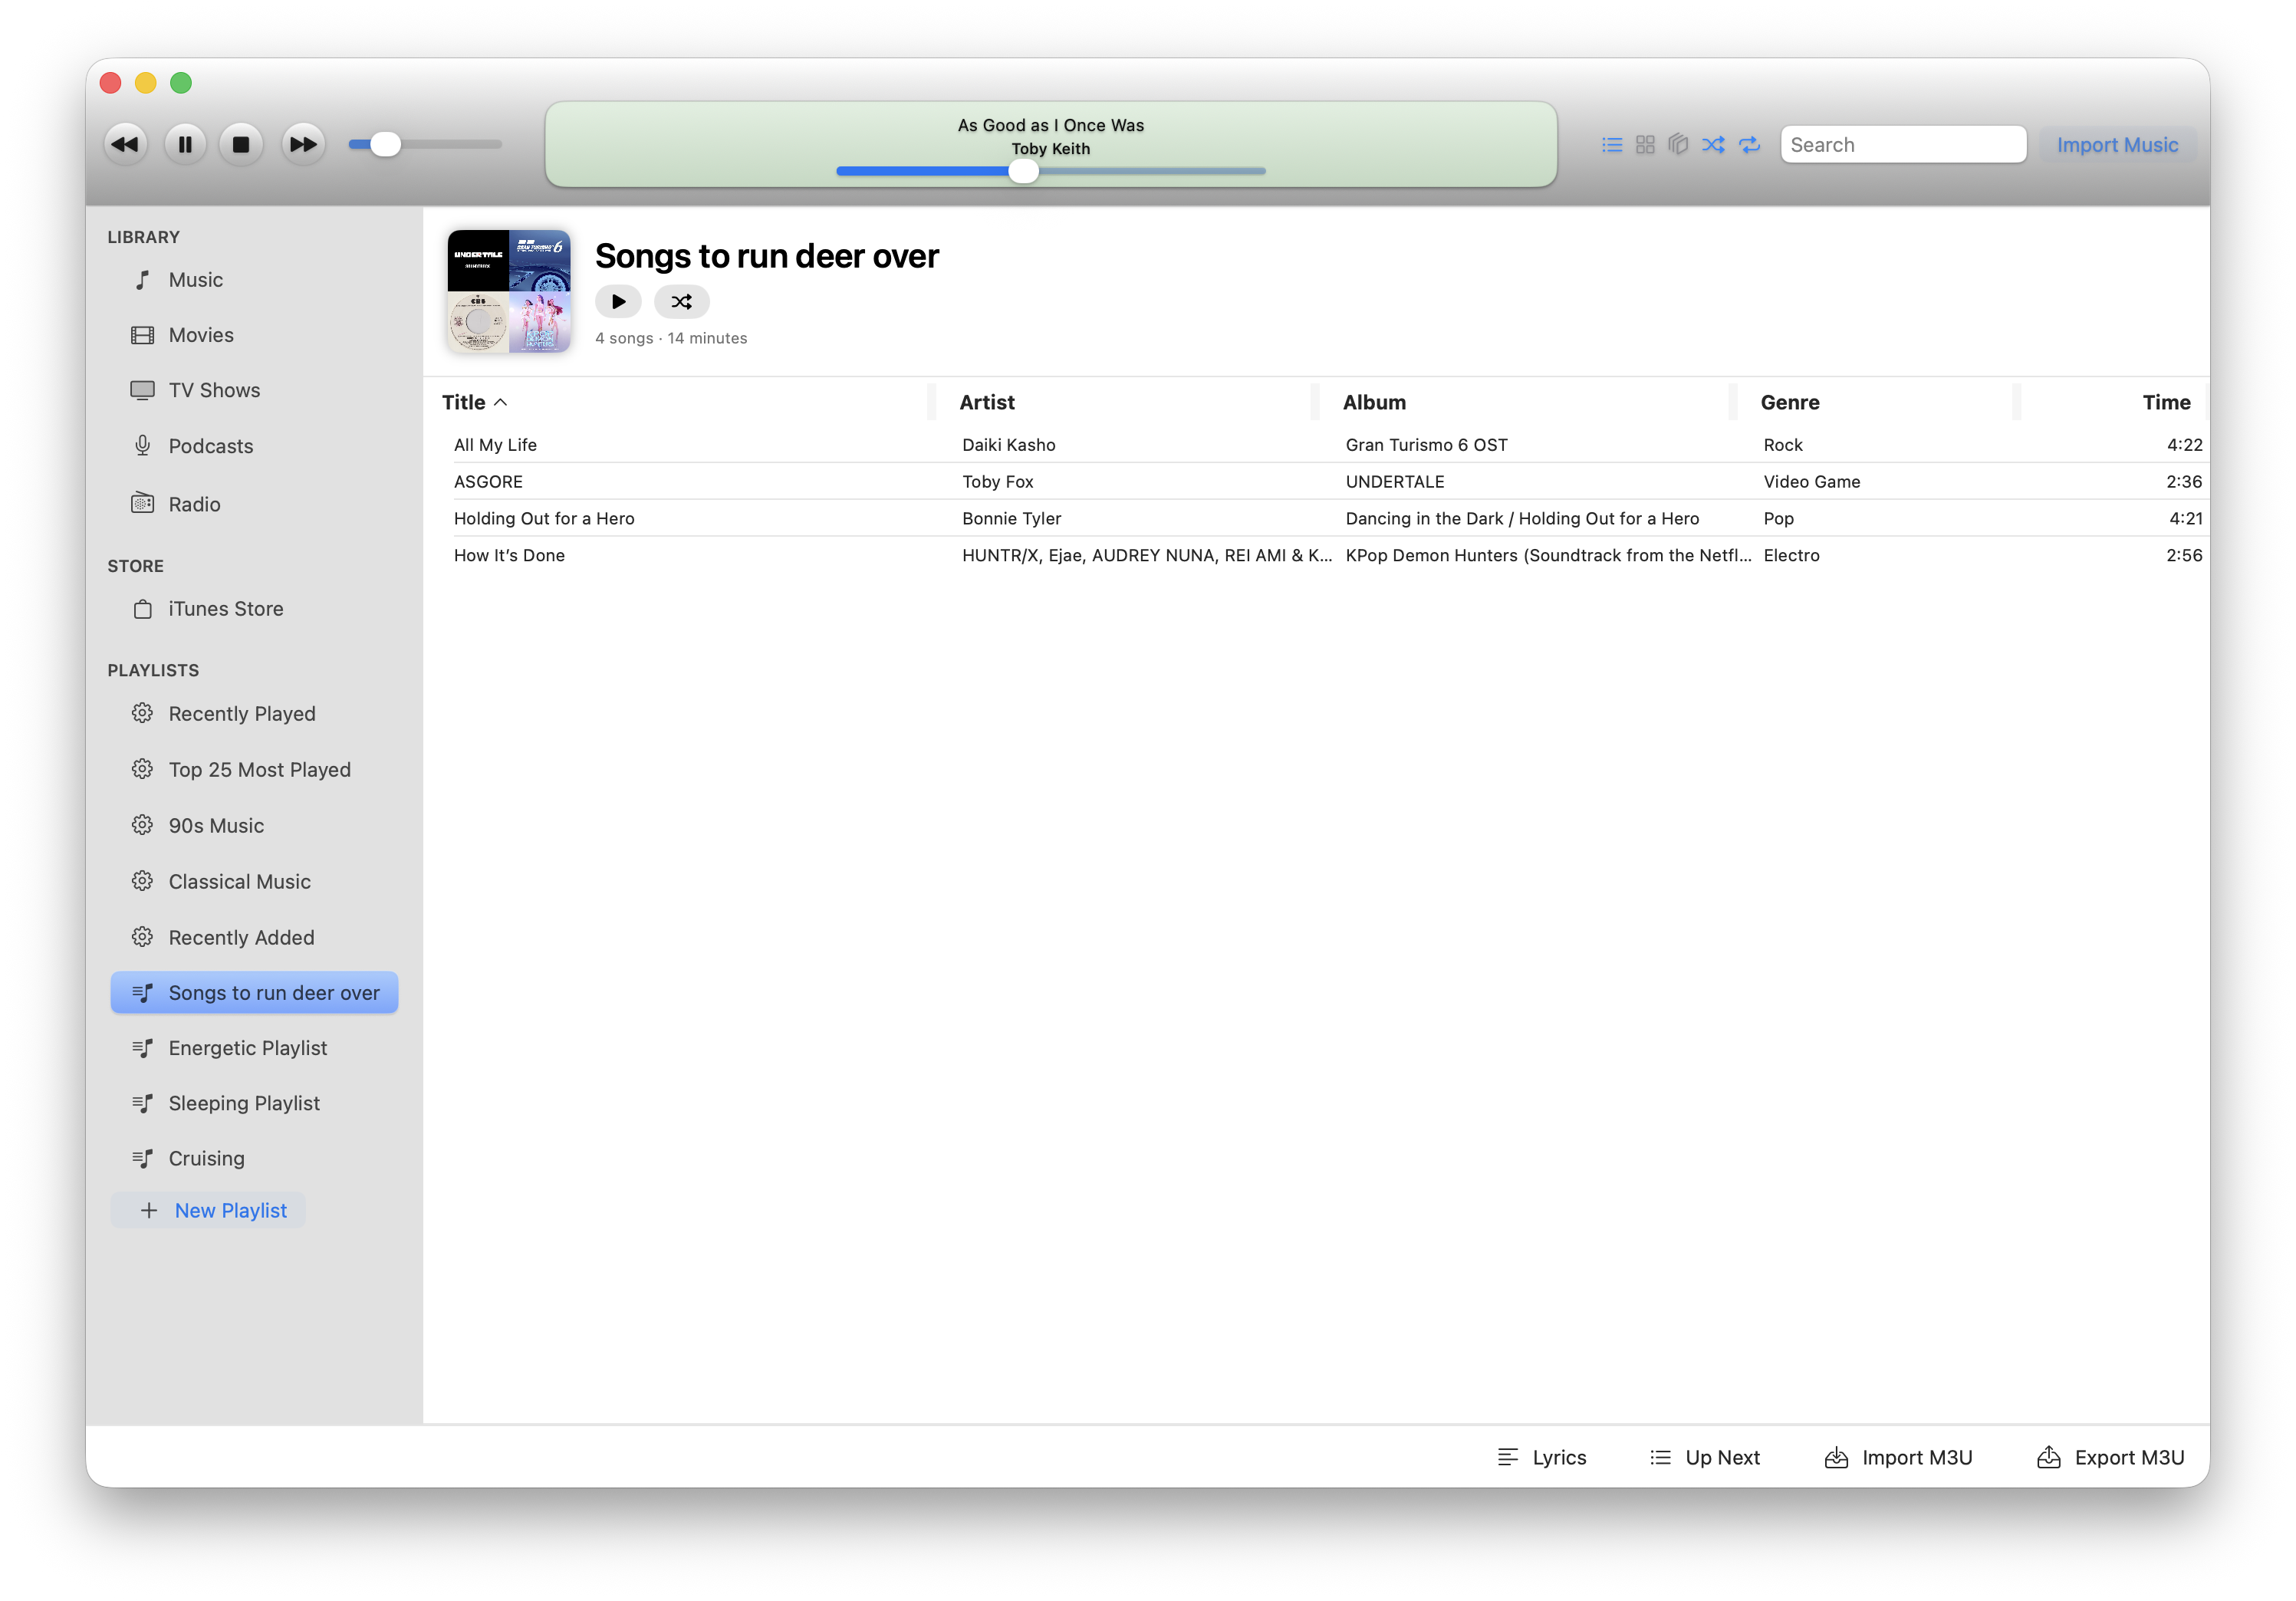
Task: Switch to grid view icon in toolbar
Action: [x=1645, y=145]
